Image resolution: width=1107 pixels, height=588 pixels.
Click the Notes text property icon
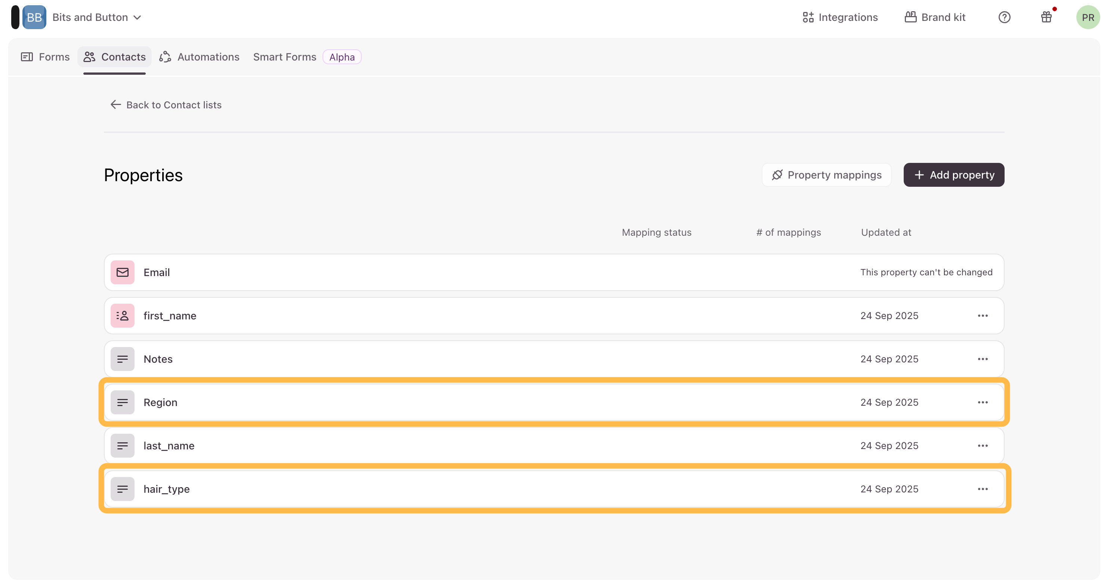click(123, 359)
